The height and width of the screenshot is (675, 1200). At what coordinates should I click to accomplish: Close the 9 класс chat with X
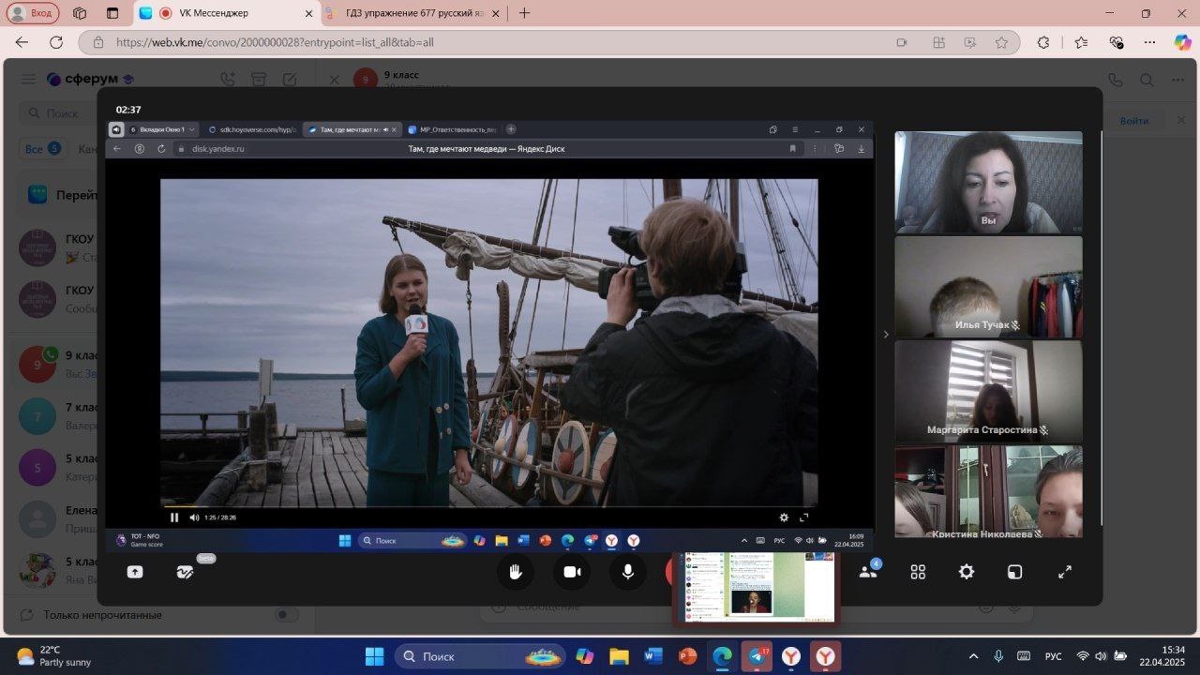[334, 80]
